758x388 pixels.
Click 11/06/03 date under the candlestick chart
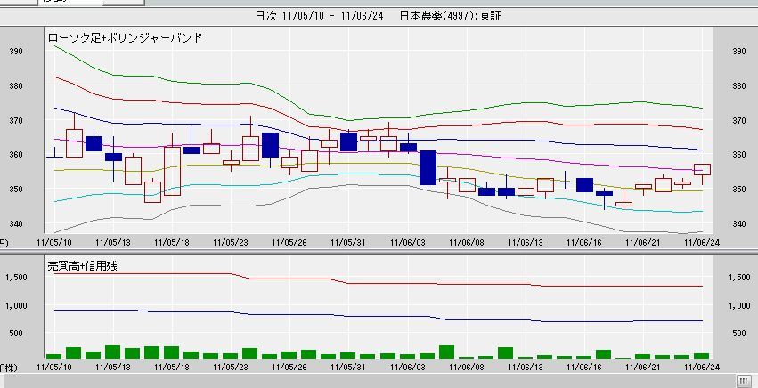tap(408, 243)
